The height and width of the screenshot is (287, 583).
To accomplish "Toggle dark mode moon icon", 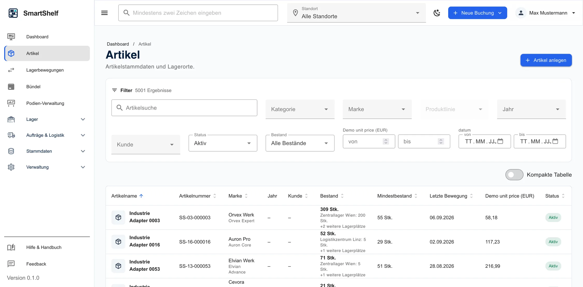I will pyautogui.click(x=437, y=13).
